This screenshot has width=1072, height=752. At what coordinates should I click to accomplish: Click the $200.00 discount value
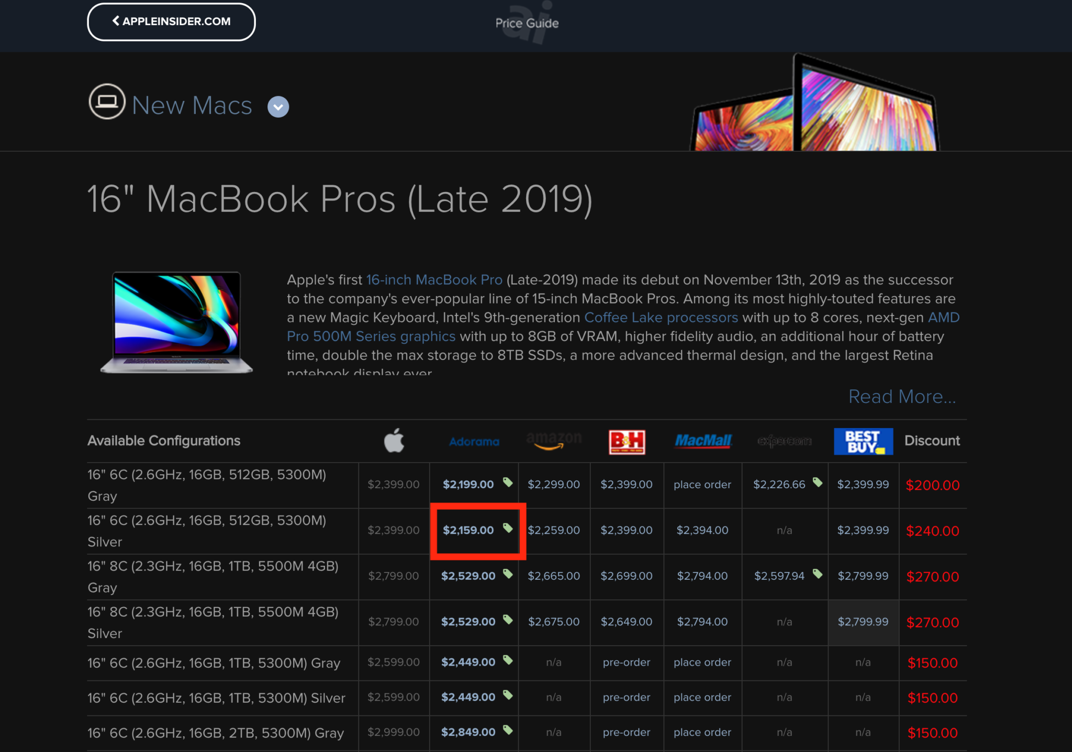(933, 485)
